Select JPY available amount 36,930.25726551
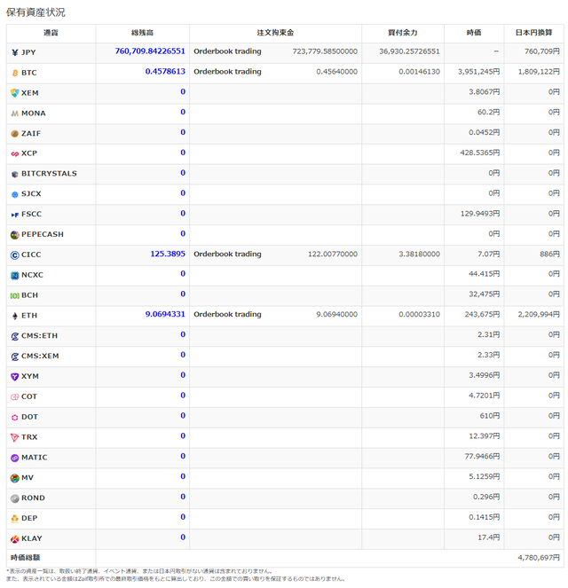 click(409, 51)
